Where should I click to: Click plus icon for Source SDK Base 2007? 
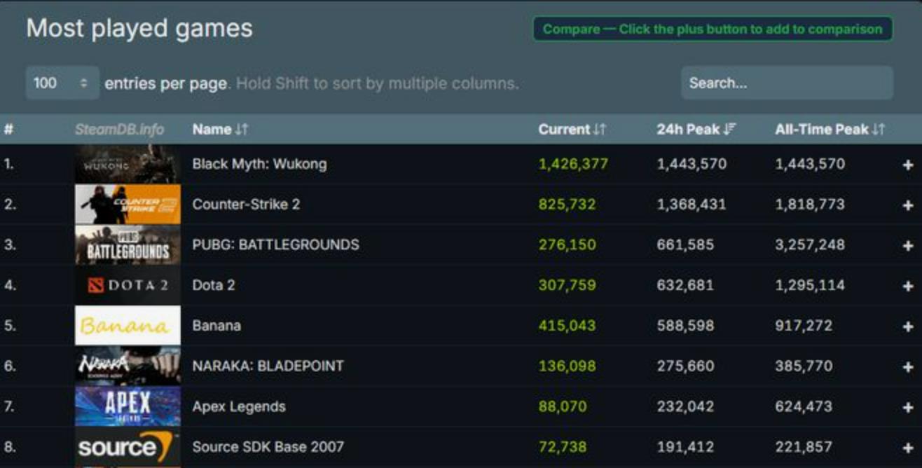(908, 447)
